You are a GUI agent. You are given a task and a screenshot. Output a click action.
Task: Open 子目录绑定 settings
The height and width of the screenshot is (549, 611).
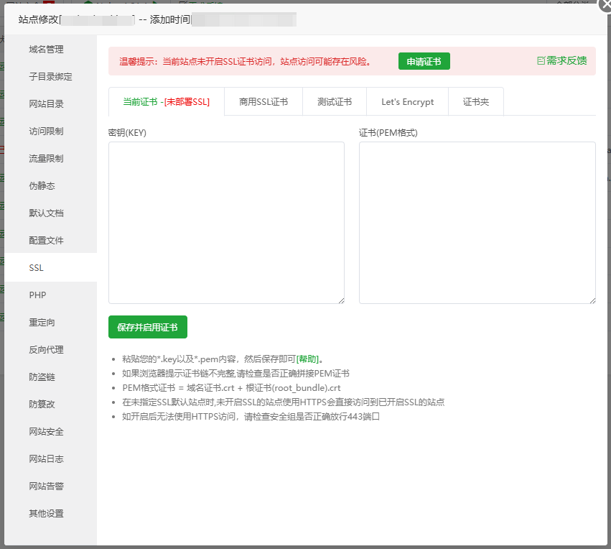pos(45,76)
